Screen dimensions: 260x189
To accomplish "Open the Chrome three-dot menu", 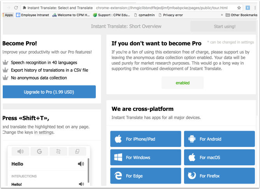I will [255, 8].
